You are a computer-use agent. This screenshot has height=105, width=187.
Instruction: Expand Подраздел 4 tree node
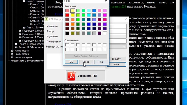pyautogui.click(x=20, y=38)
